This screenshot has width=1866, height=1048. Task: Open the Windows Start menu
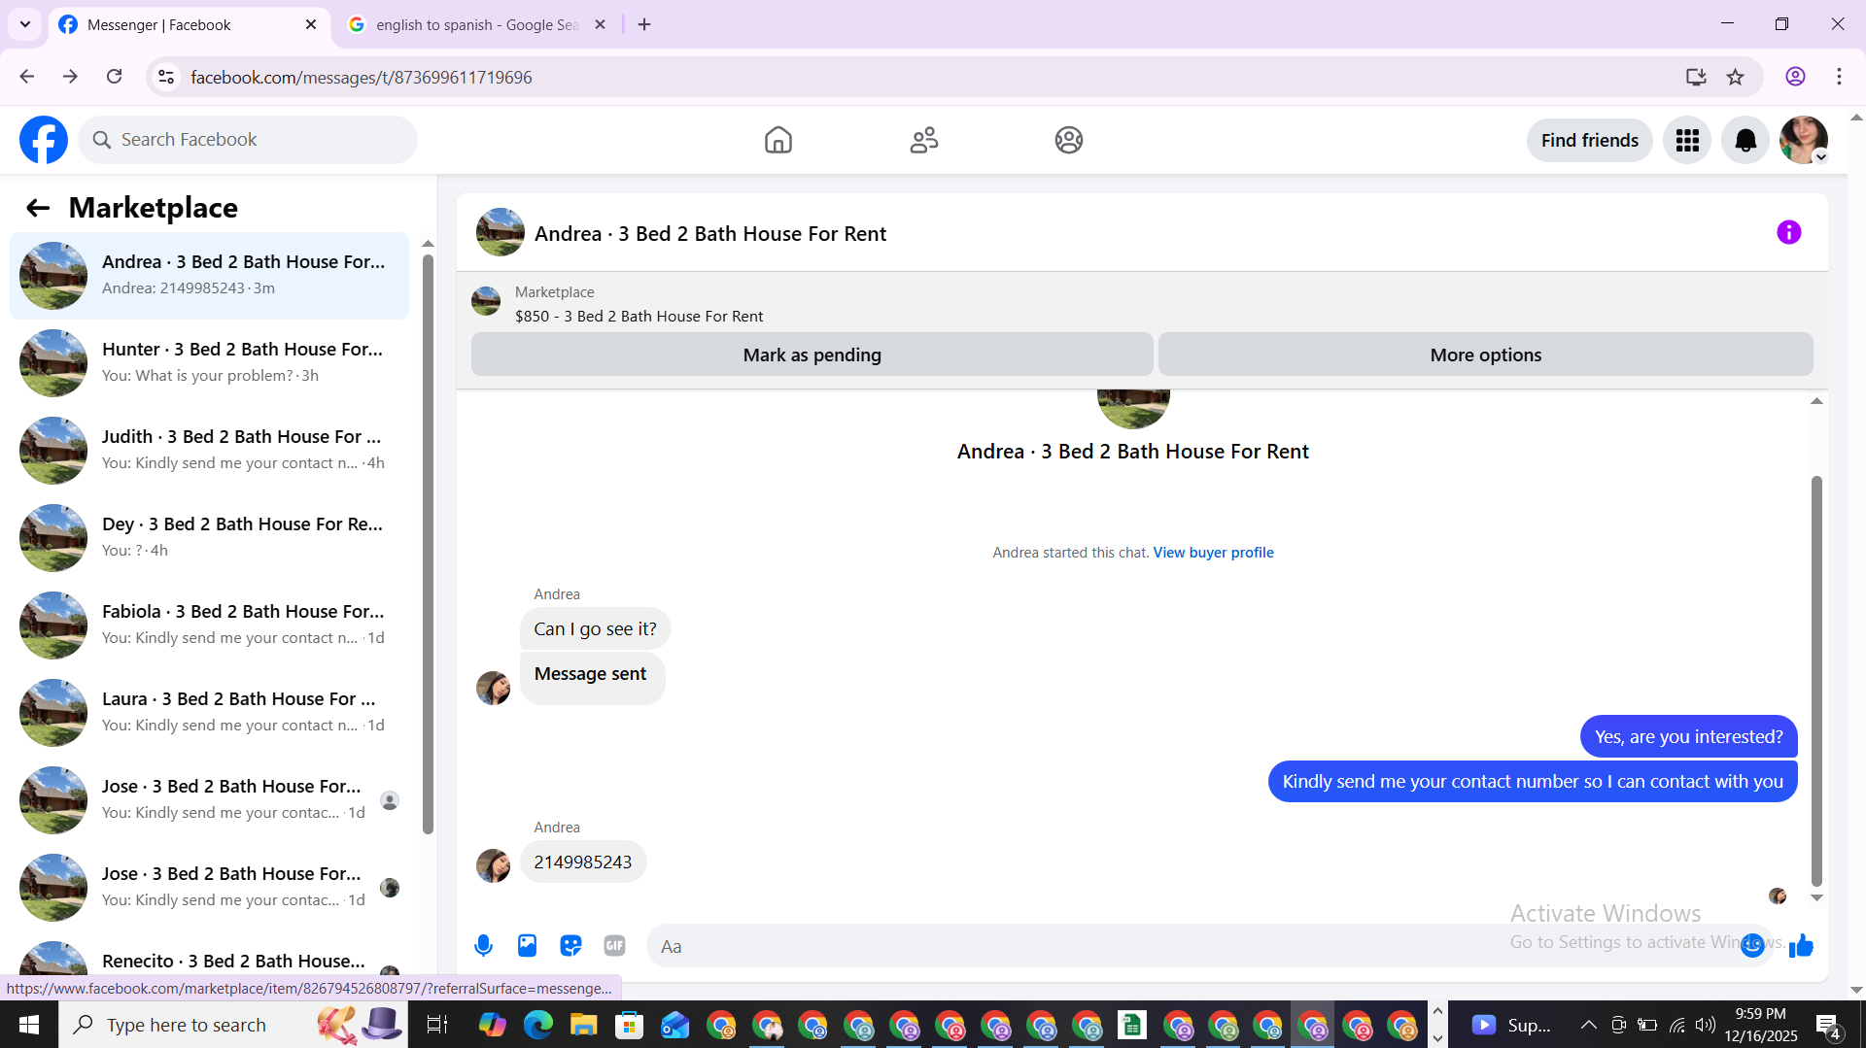click(x=29, y=1025)
